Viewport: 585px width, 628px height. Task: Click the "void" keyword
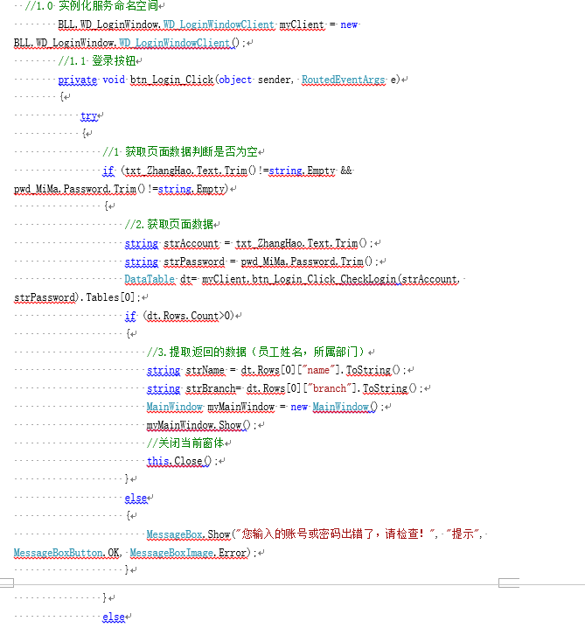(x=114, y=80)
